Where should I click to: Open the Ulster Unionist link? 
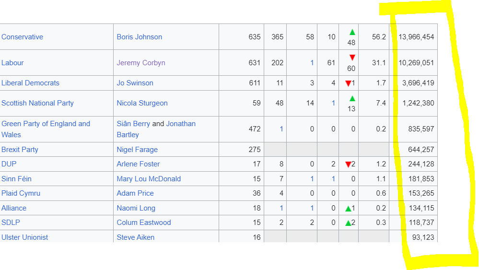25,237
